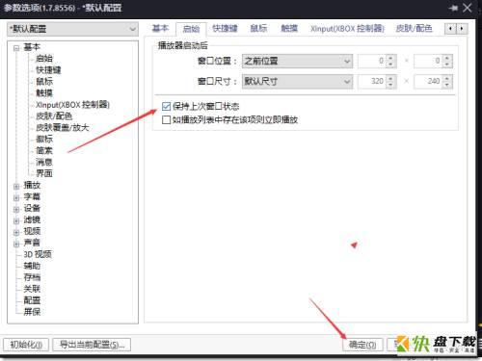Open the 窗口位置 dropdown
The image size is (482, 361).
click(x=297, y=61)
